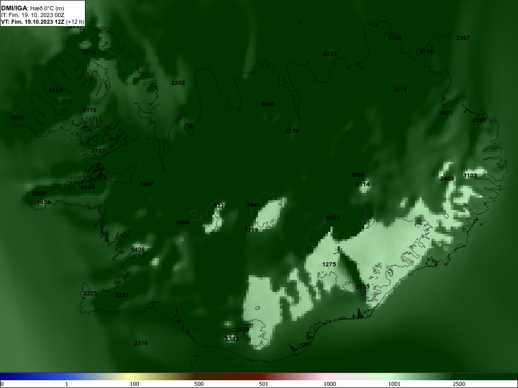Click the '500' color scale label
The height and width of the screenshot is (388, 518).
click(x=199, y=384)
